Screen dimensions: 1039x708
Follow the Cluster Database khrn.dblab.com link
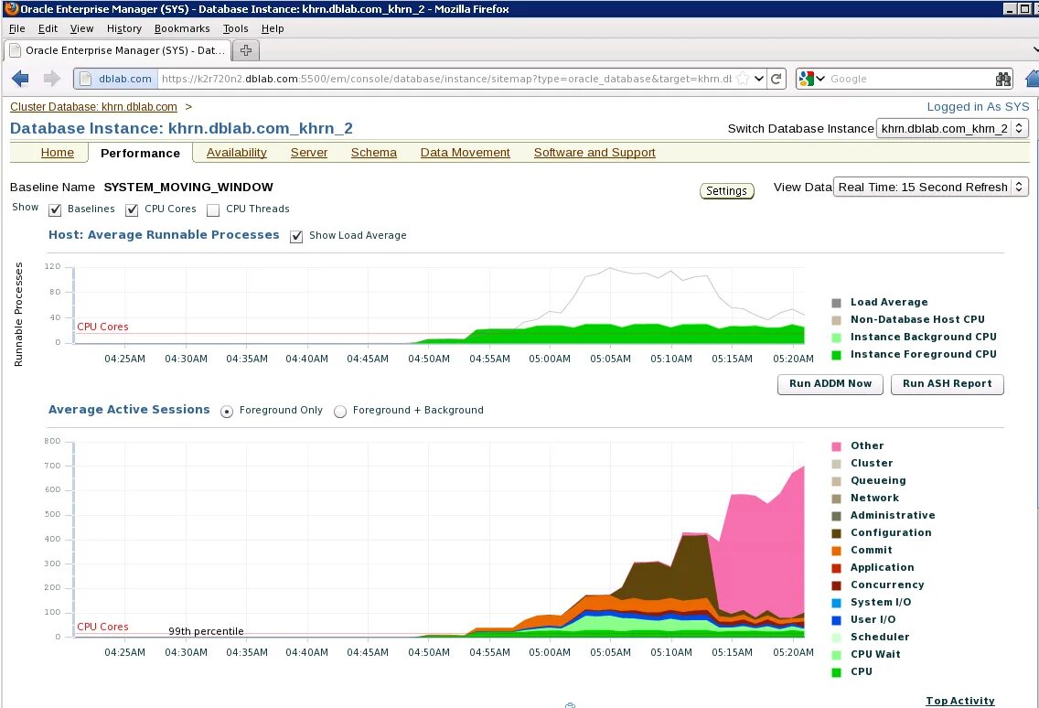[93, 107]
